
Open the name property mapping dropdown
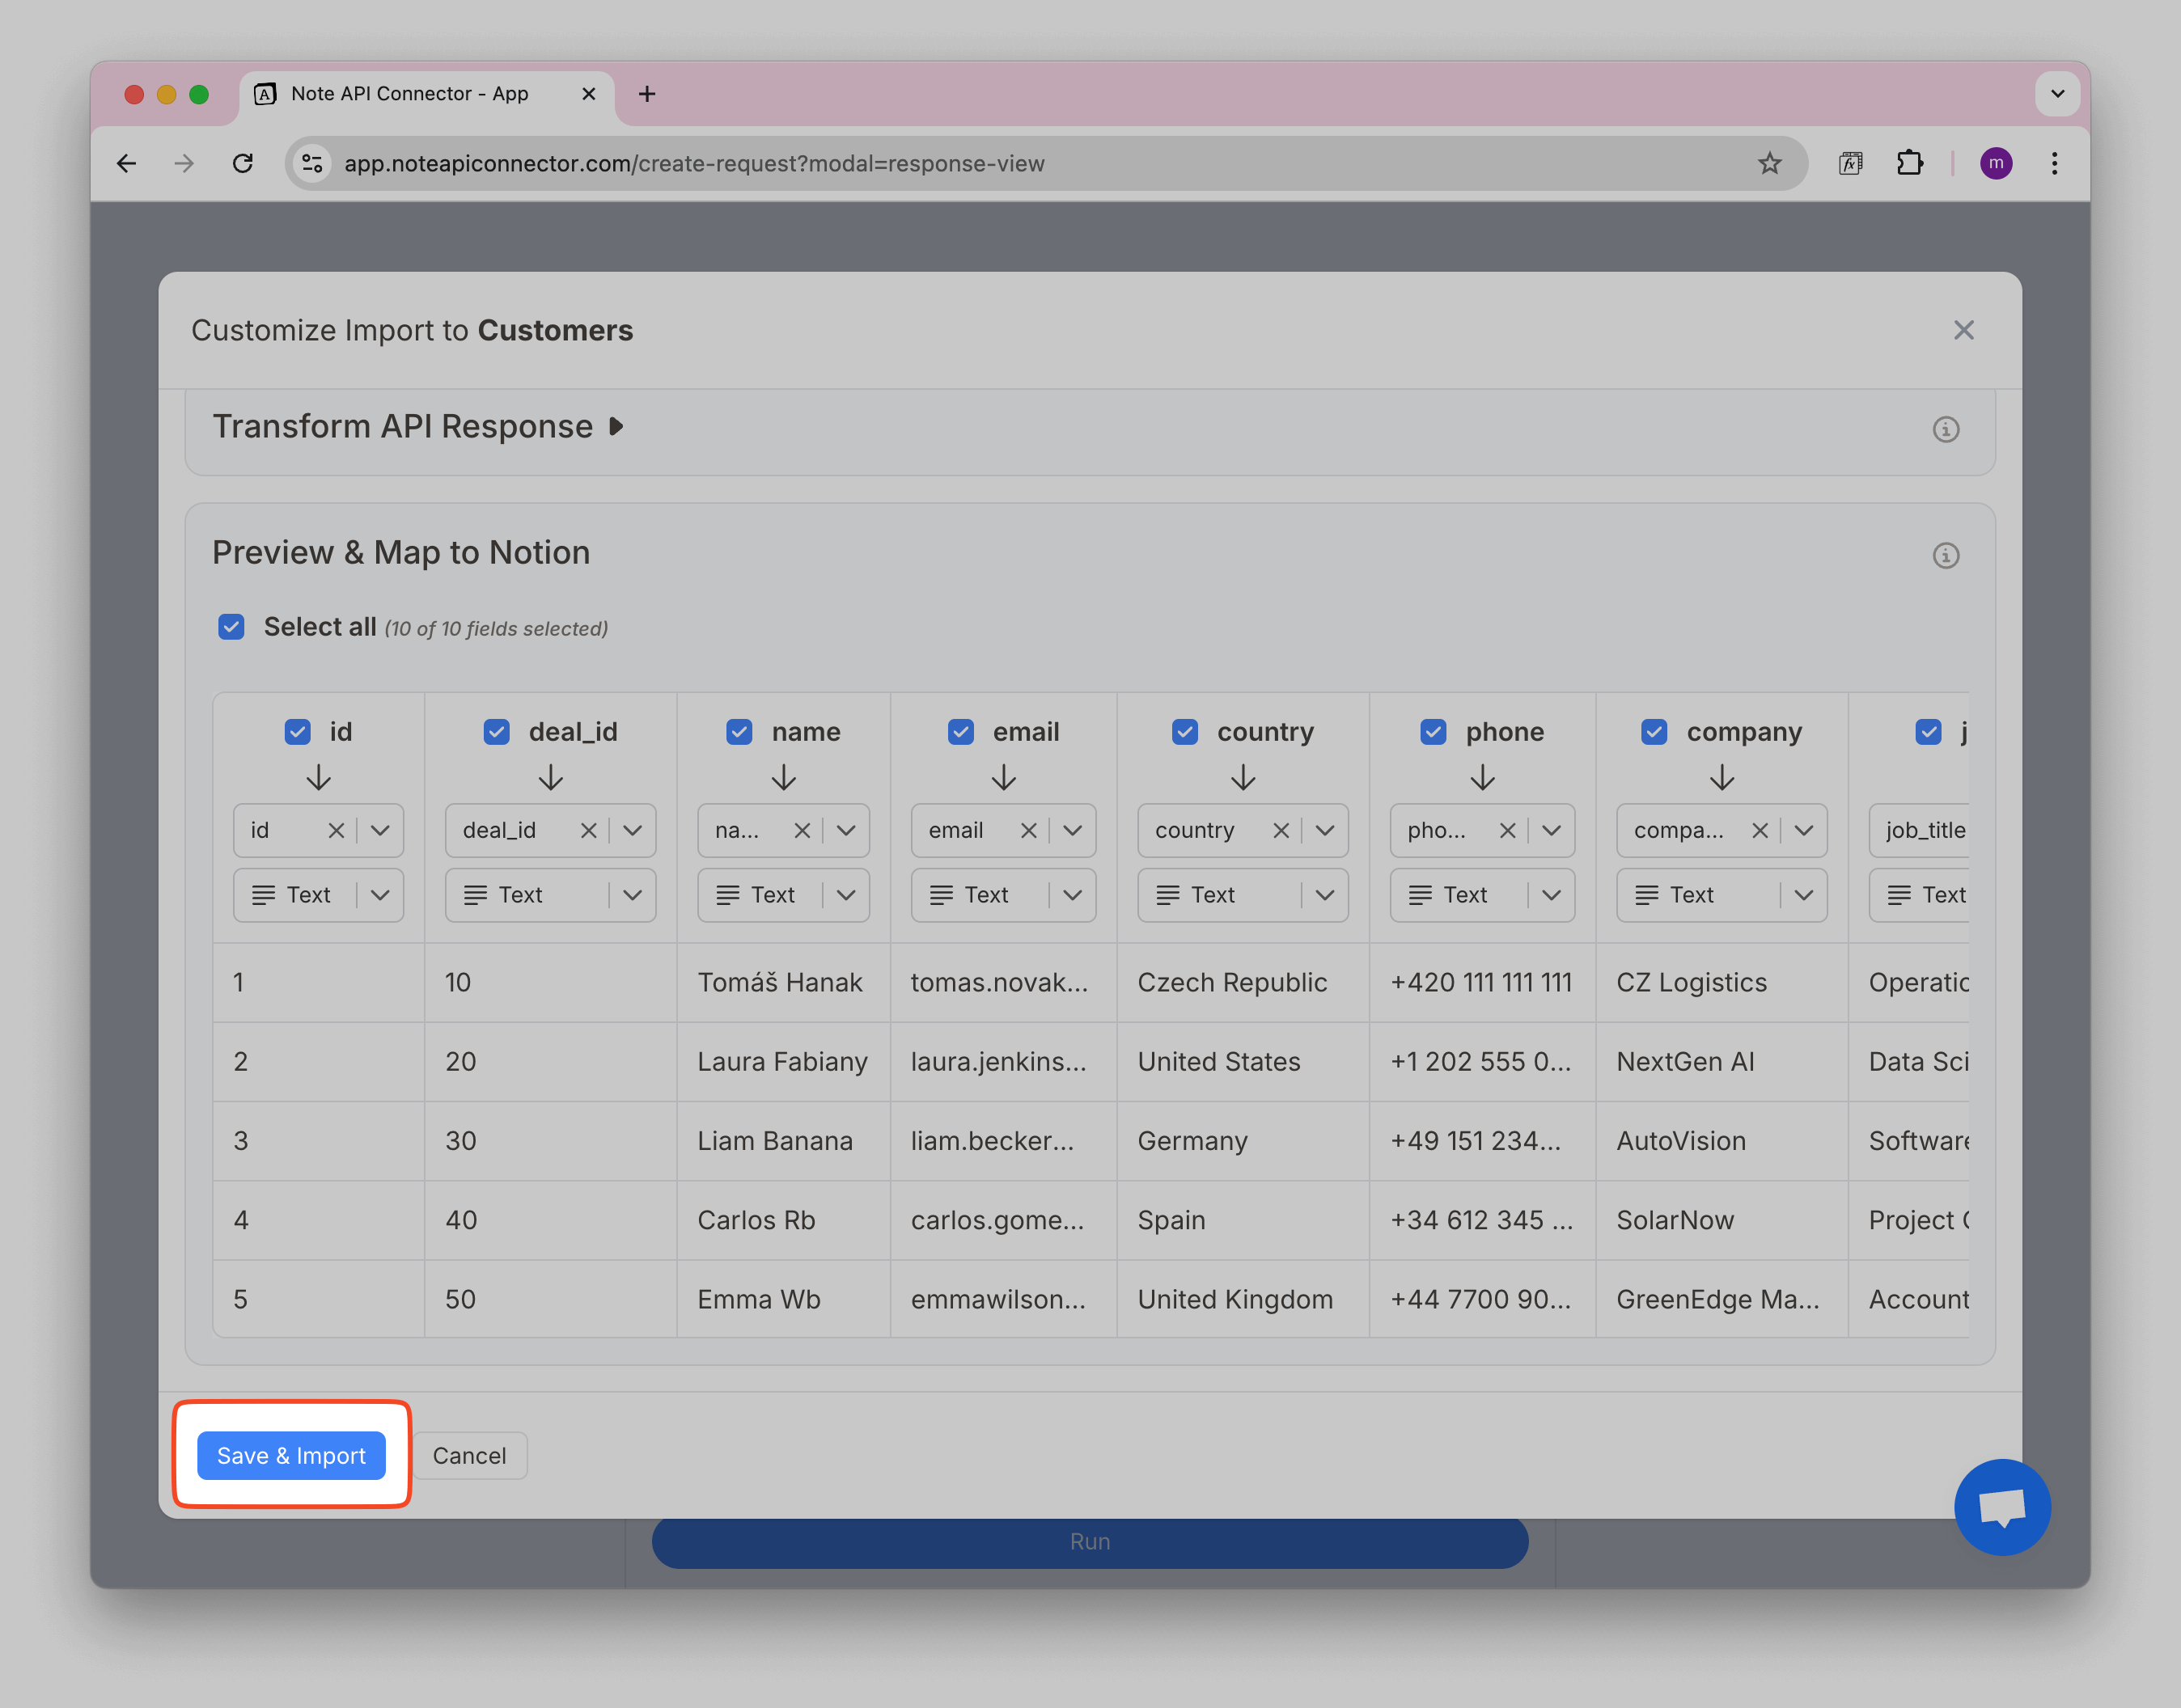(x=845, y=831)
